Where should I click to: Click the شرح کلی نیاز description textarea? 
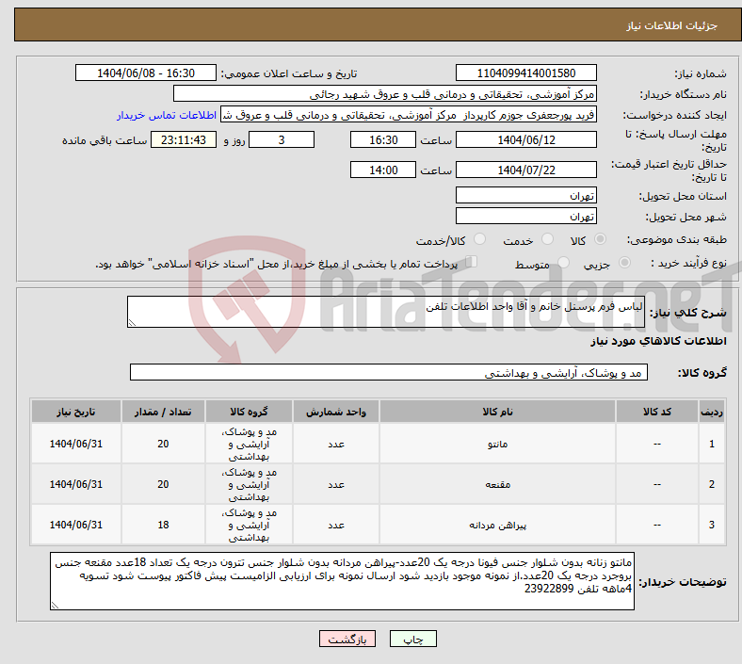point(386,312)
